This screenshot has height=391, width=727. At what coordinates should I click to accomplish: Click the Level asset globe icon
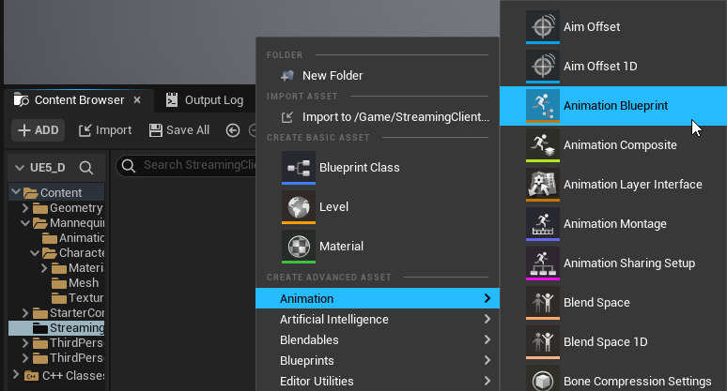coord(299,205)
